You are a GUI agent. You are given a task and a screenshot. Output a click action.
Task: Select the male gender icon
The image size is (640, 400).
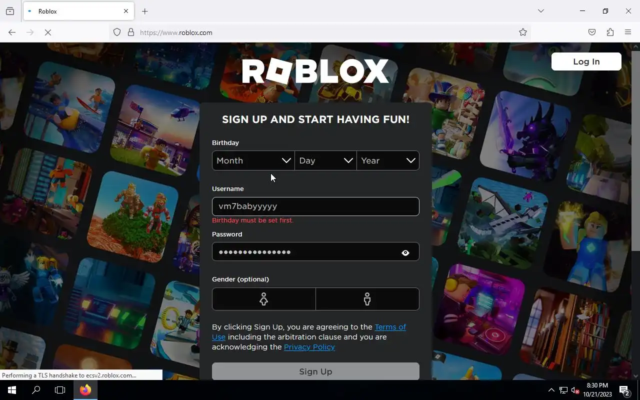coord(367,299)
